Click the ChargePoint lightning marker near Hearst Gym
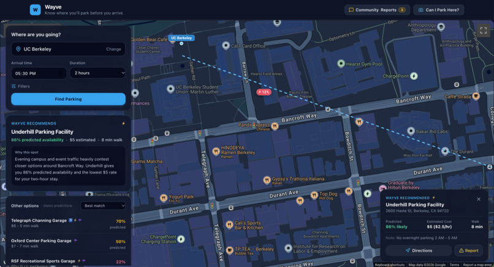The image size is (494, 267). [x=414, y=76]
